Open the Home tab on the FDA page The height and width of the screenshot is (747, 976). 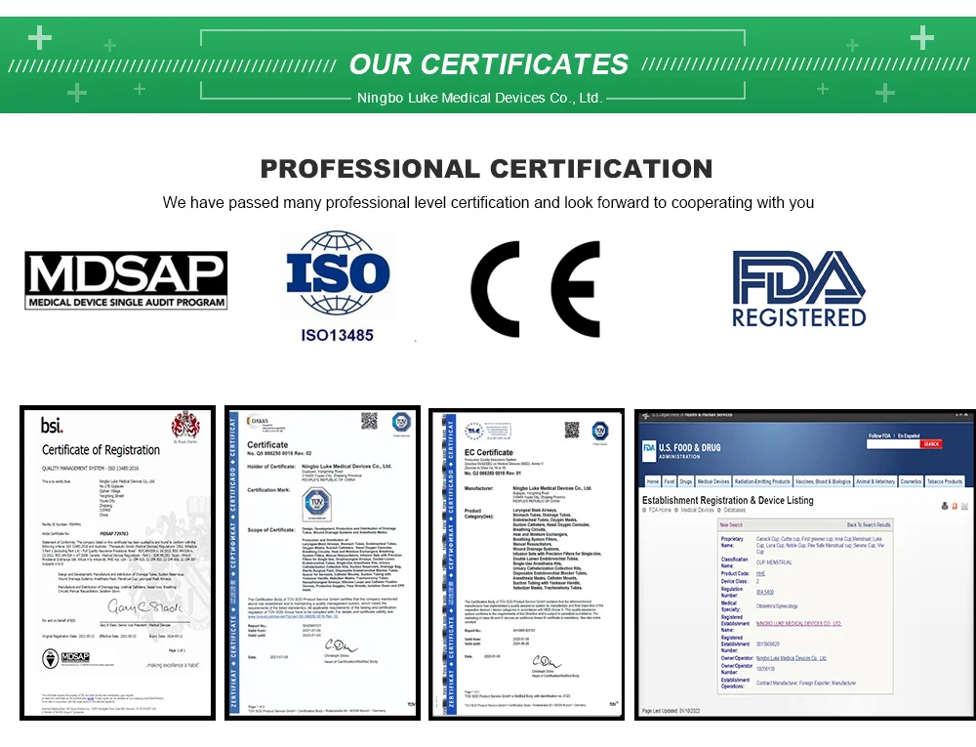click(x=653, y=481)
